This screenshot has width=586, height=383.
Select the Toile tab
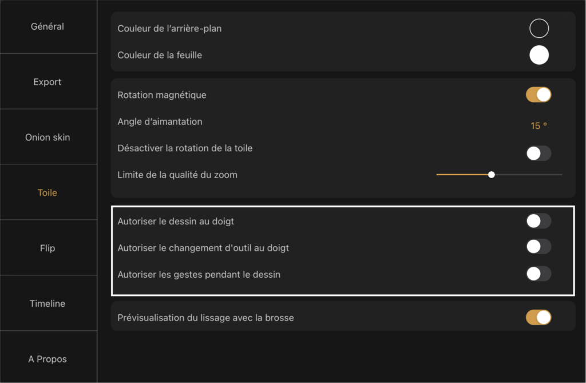point(47,192)
